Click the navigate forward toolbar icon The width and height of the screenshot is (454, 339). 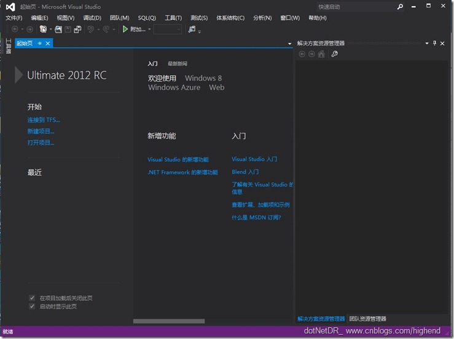point(29,30)
